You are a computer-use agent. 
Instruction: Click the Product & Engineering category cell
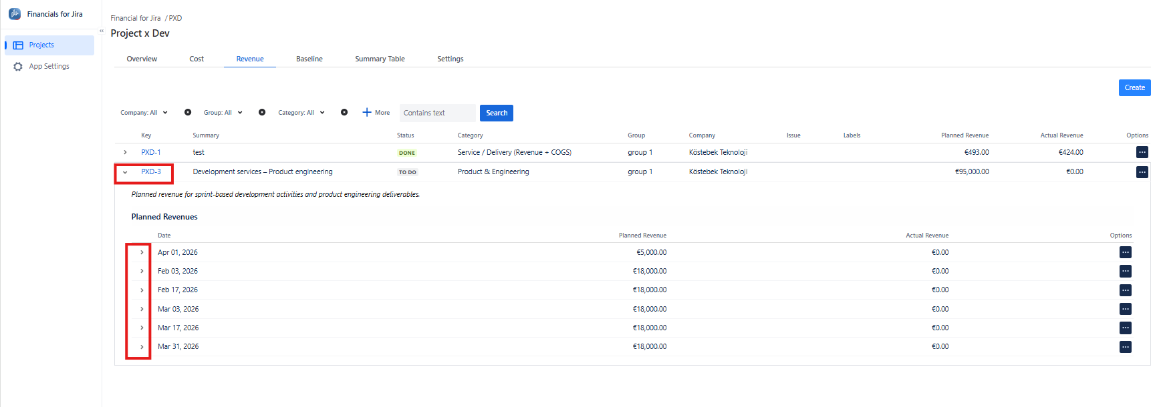[x=493, y=171]
